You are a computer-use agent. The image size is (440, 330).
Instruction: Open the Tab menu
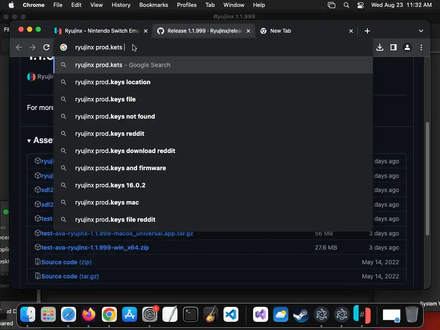210,5
